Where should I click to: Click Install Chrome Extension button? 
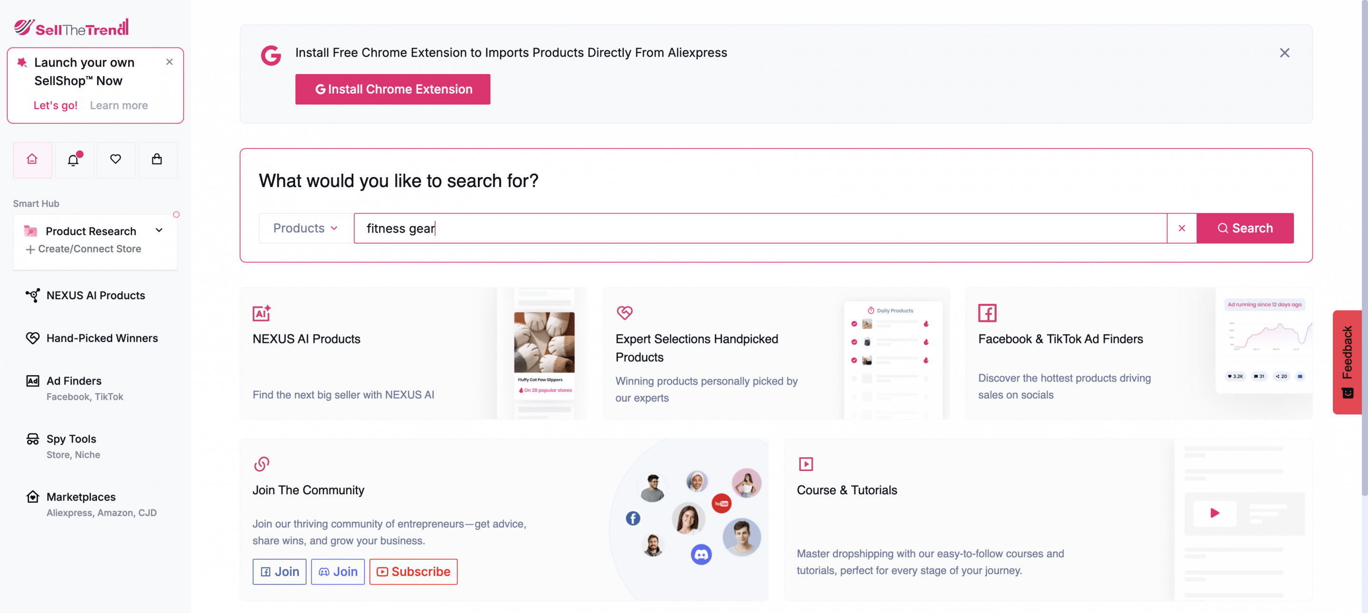(392, 89)
